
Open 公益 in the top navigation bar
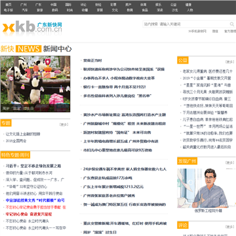173,5
